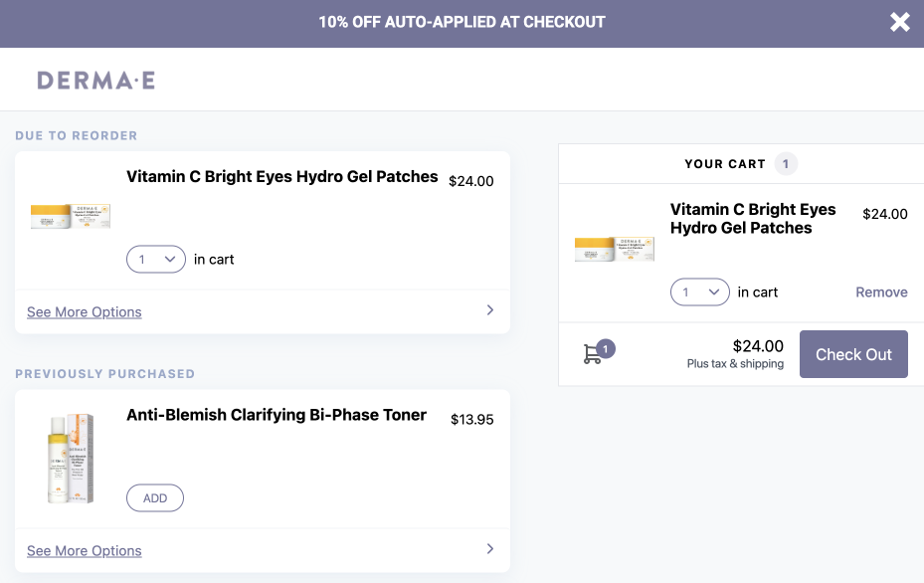924x583 pixels.
Task: Click the YOUR CART panel header
Action: 726,163
